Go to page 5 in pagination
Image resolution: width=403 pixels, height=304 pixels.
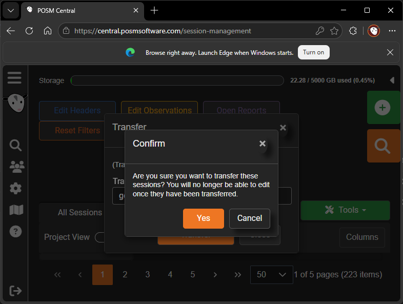click(193, 274)
